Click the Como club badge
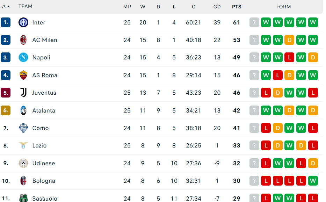Screen dimensions: 326x202 point(23,128)
